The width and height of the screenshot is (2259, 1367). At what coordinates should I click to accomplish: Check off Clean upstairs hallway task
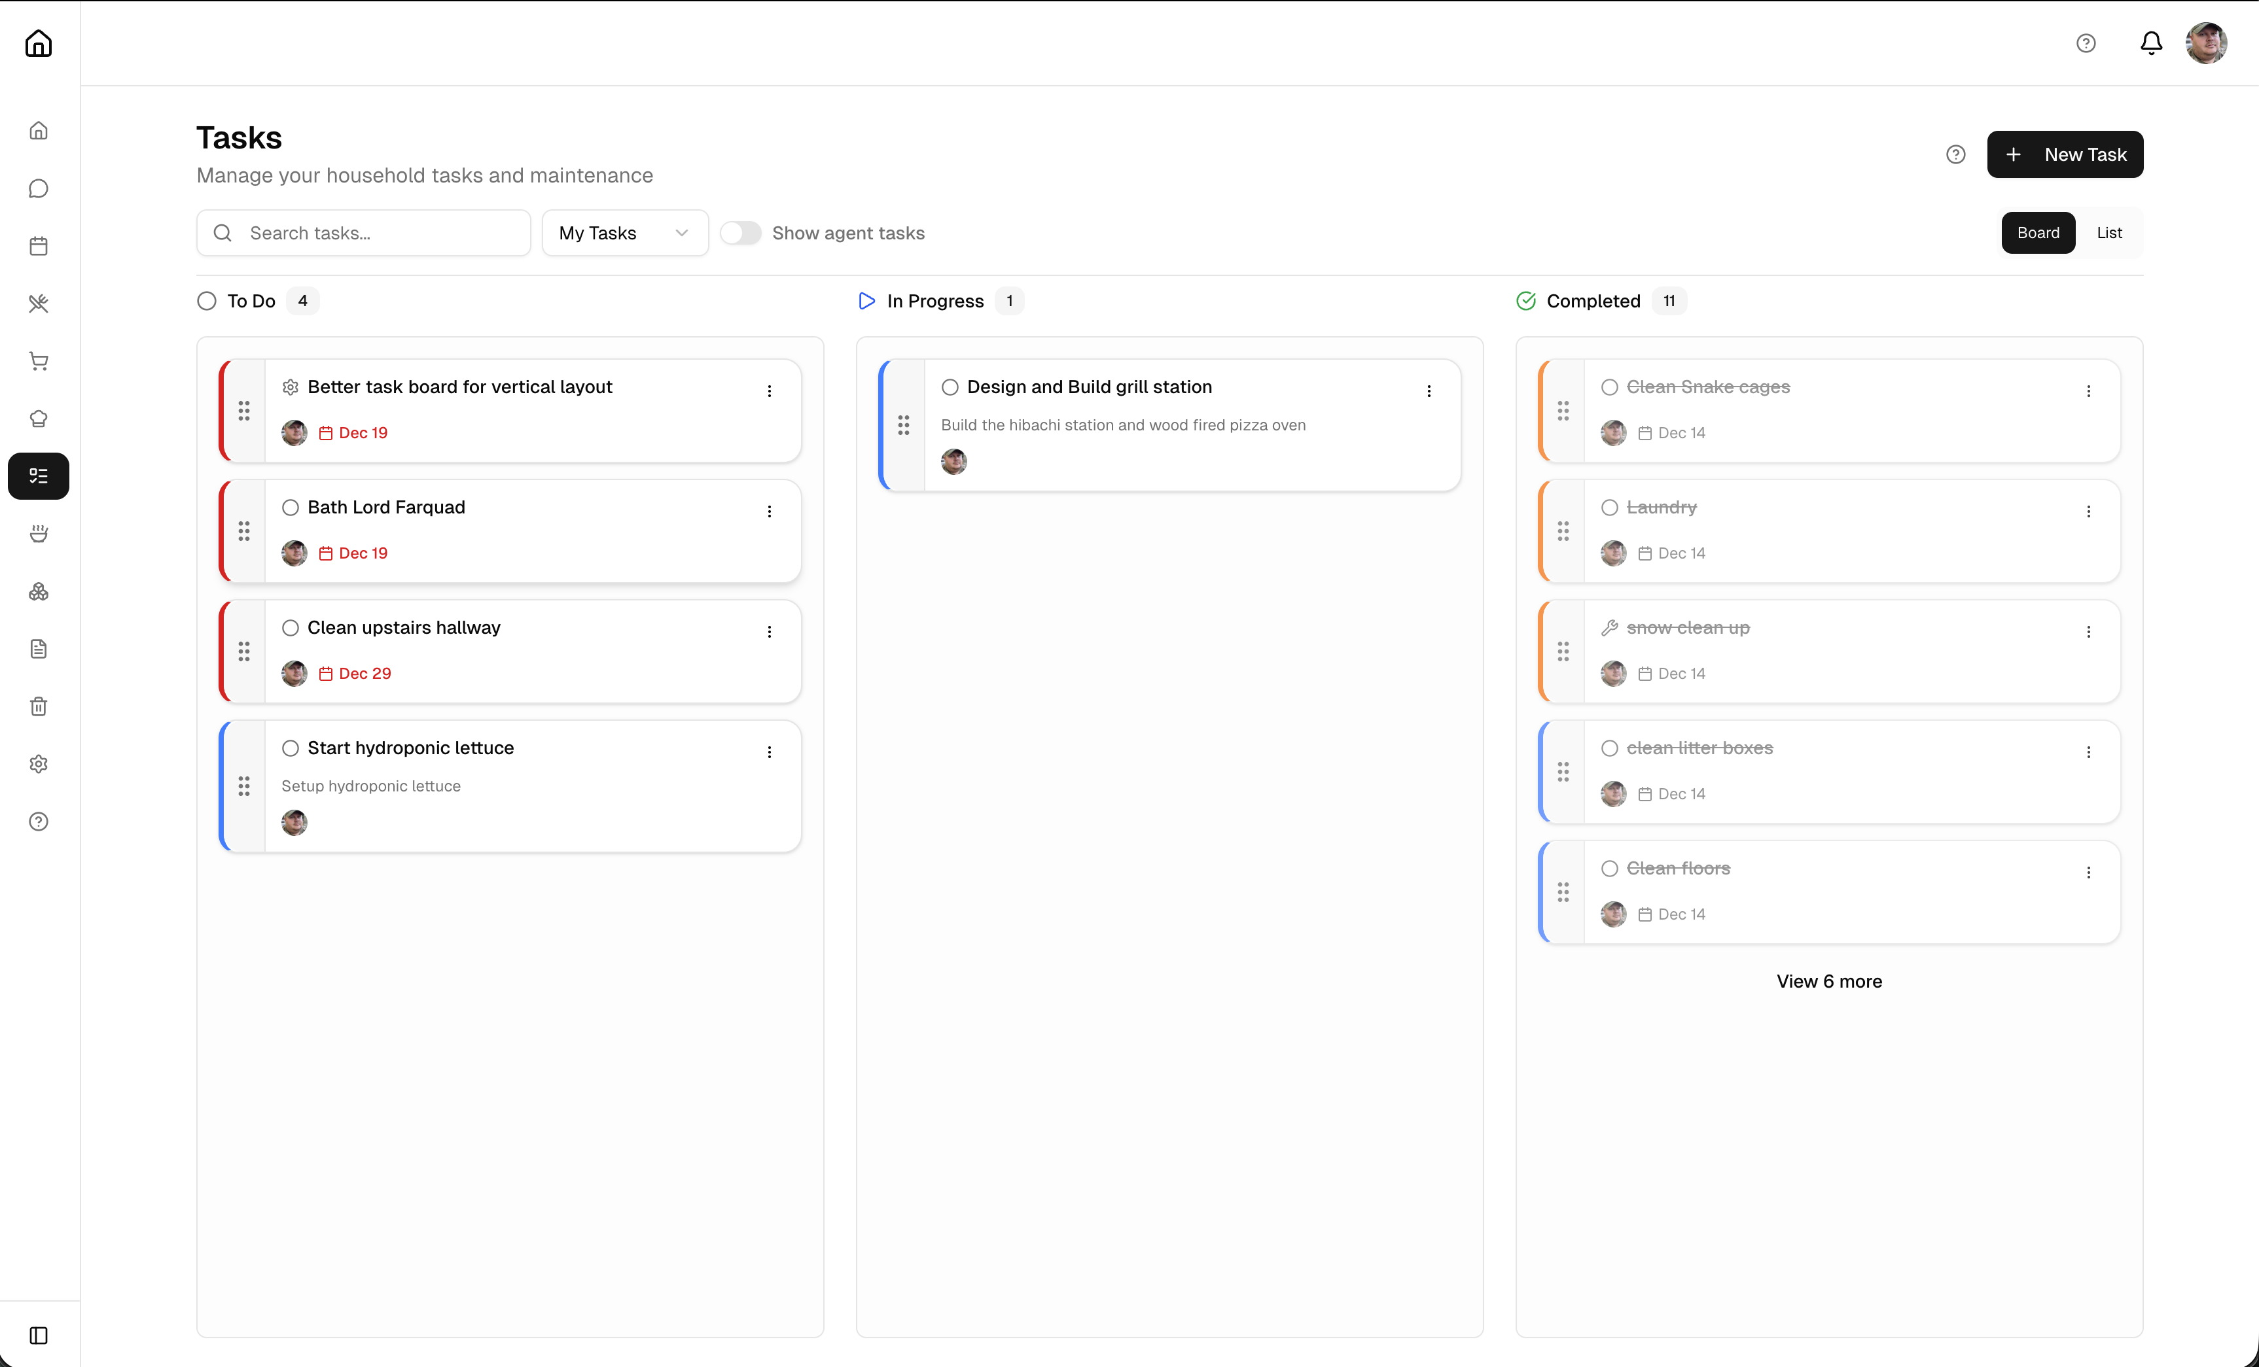291,628
